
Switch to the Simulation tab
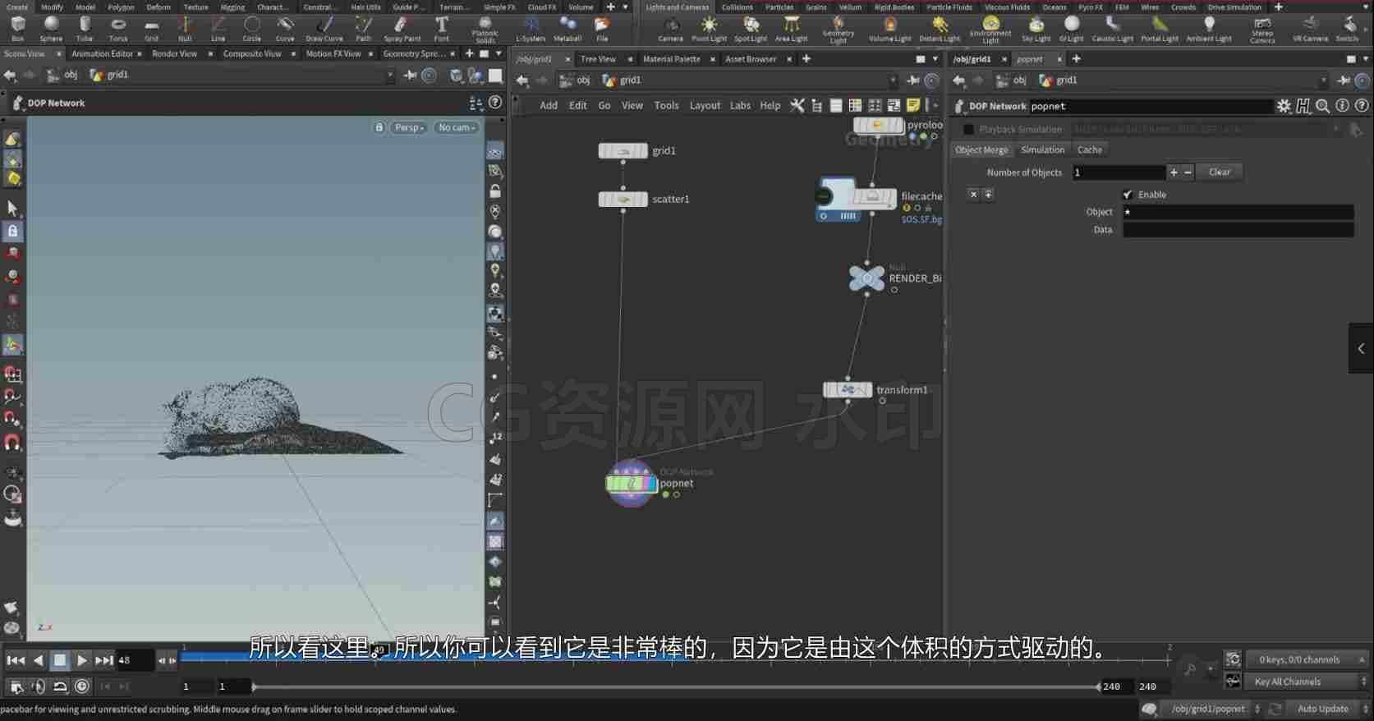click(x=1042, y=149)
